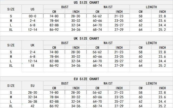Click the "WAIST" header in UK chart

point(108,43)
